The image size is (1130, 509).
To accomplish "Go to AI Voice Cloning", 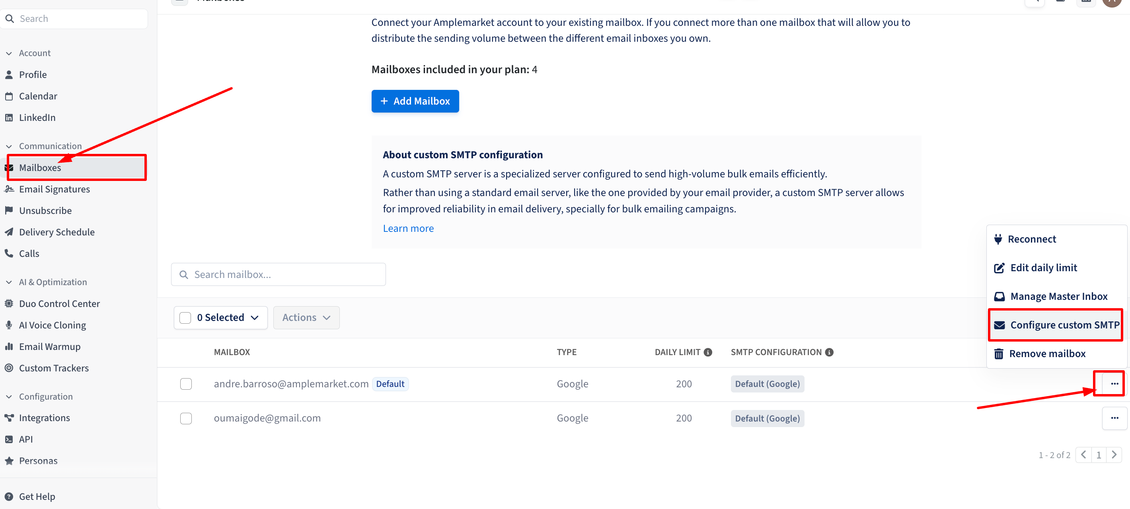I will pos(52,325).
